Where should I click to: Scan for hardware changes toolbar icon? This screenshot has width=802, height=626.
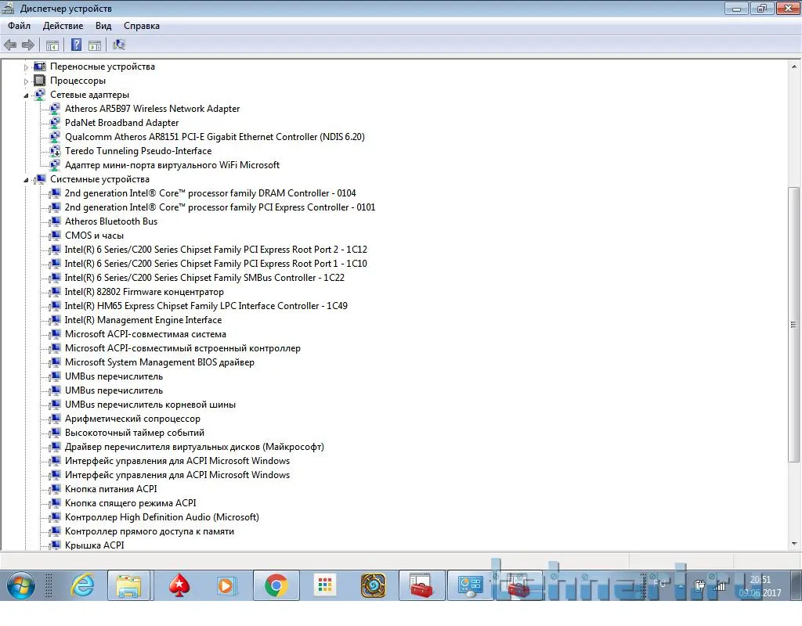119,45
